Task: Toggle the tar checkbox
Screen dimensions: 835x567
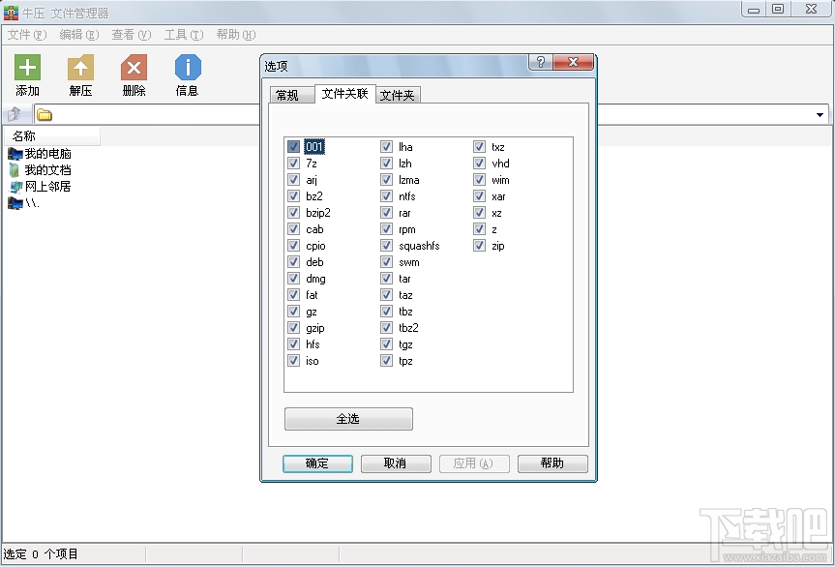Action: tap(387, 278)
